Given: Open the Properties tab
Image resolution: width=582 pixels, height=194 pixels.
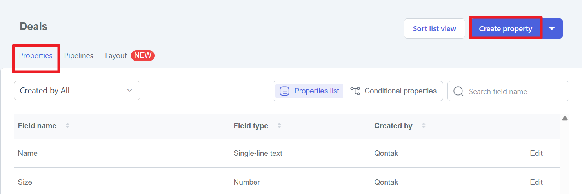Looking at the screenshot, I should tap(36, 56).
